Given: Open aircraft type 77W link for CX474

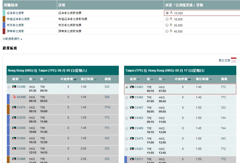Looking at the screenshot, I should click(x=107, y=107).
